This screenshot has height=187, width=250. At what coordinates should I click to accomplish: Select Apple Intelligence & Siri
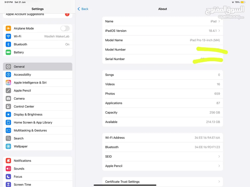37,82
